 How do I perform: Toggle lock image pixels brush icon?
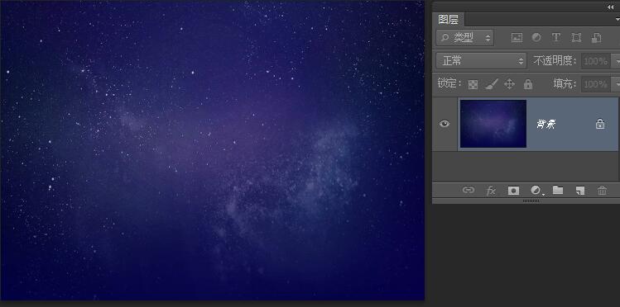coord(492,84)
